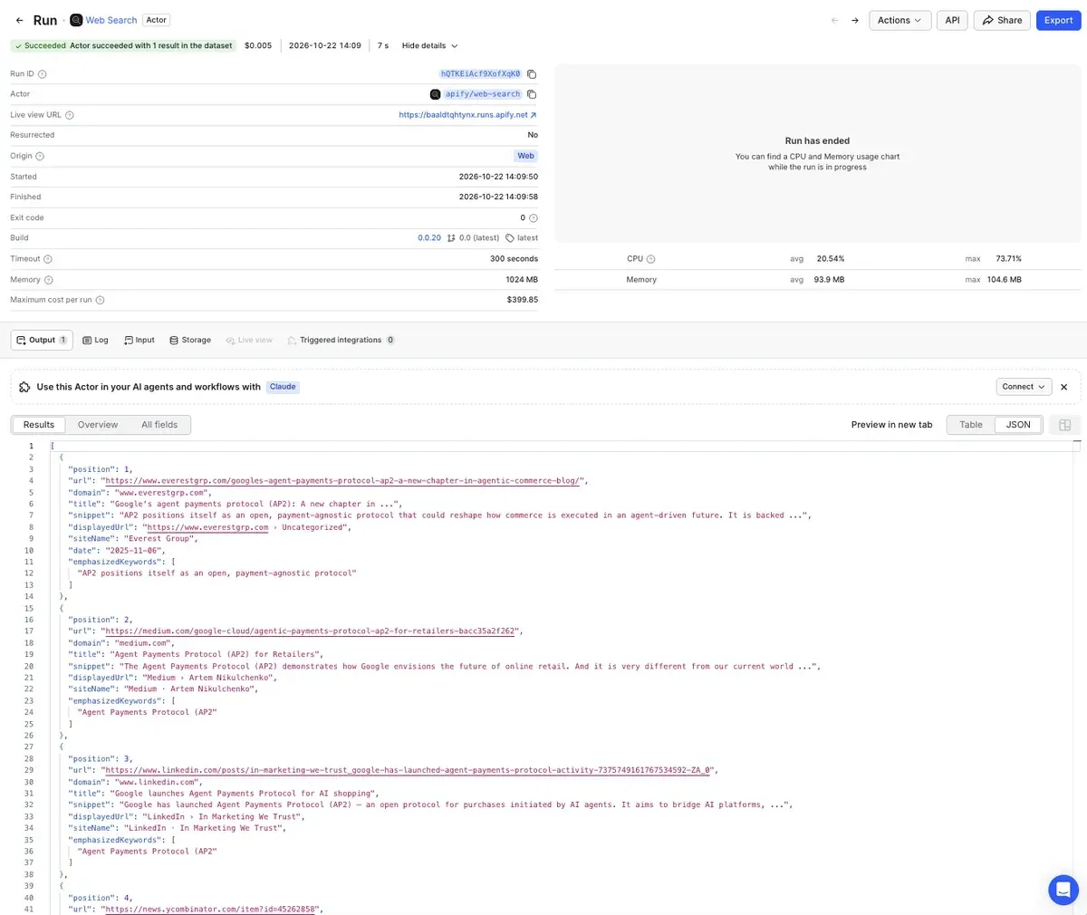Toggle the column layout view icon

(1065, 425)
